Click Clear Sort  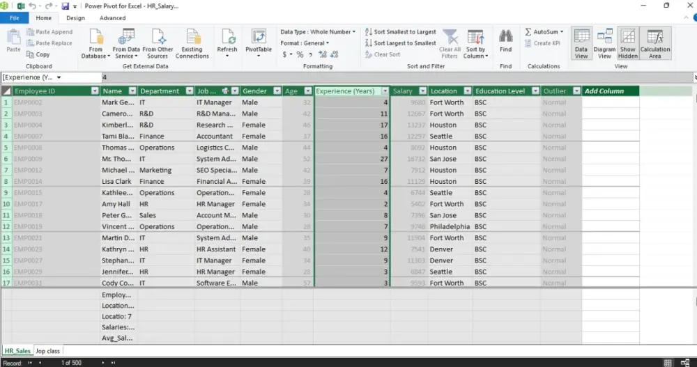click(382, 54)
